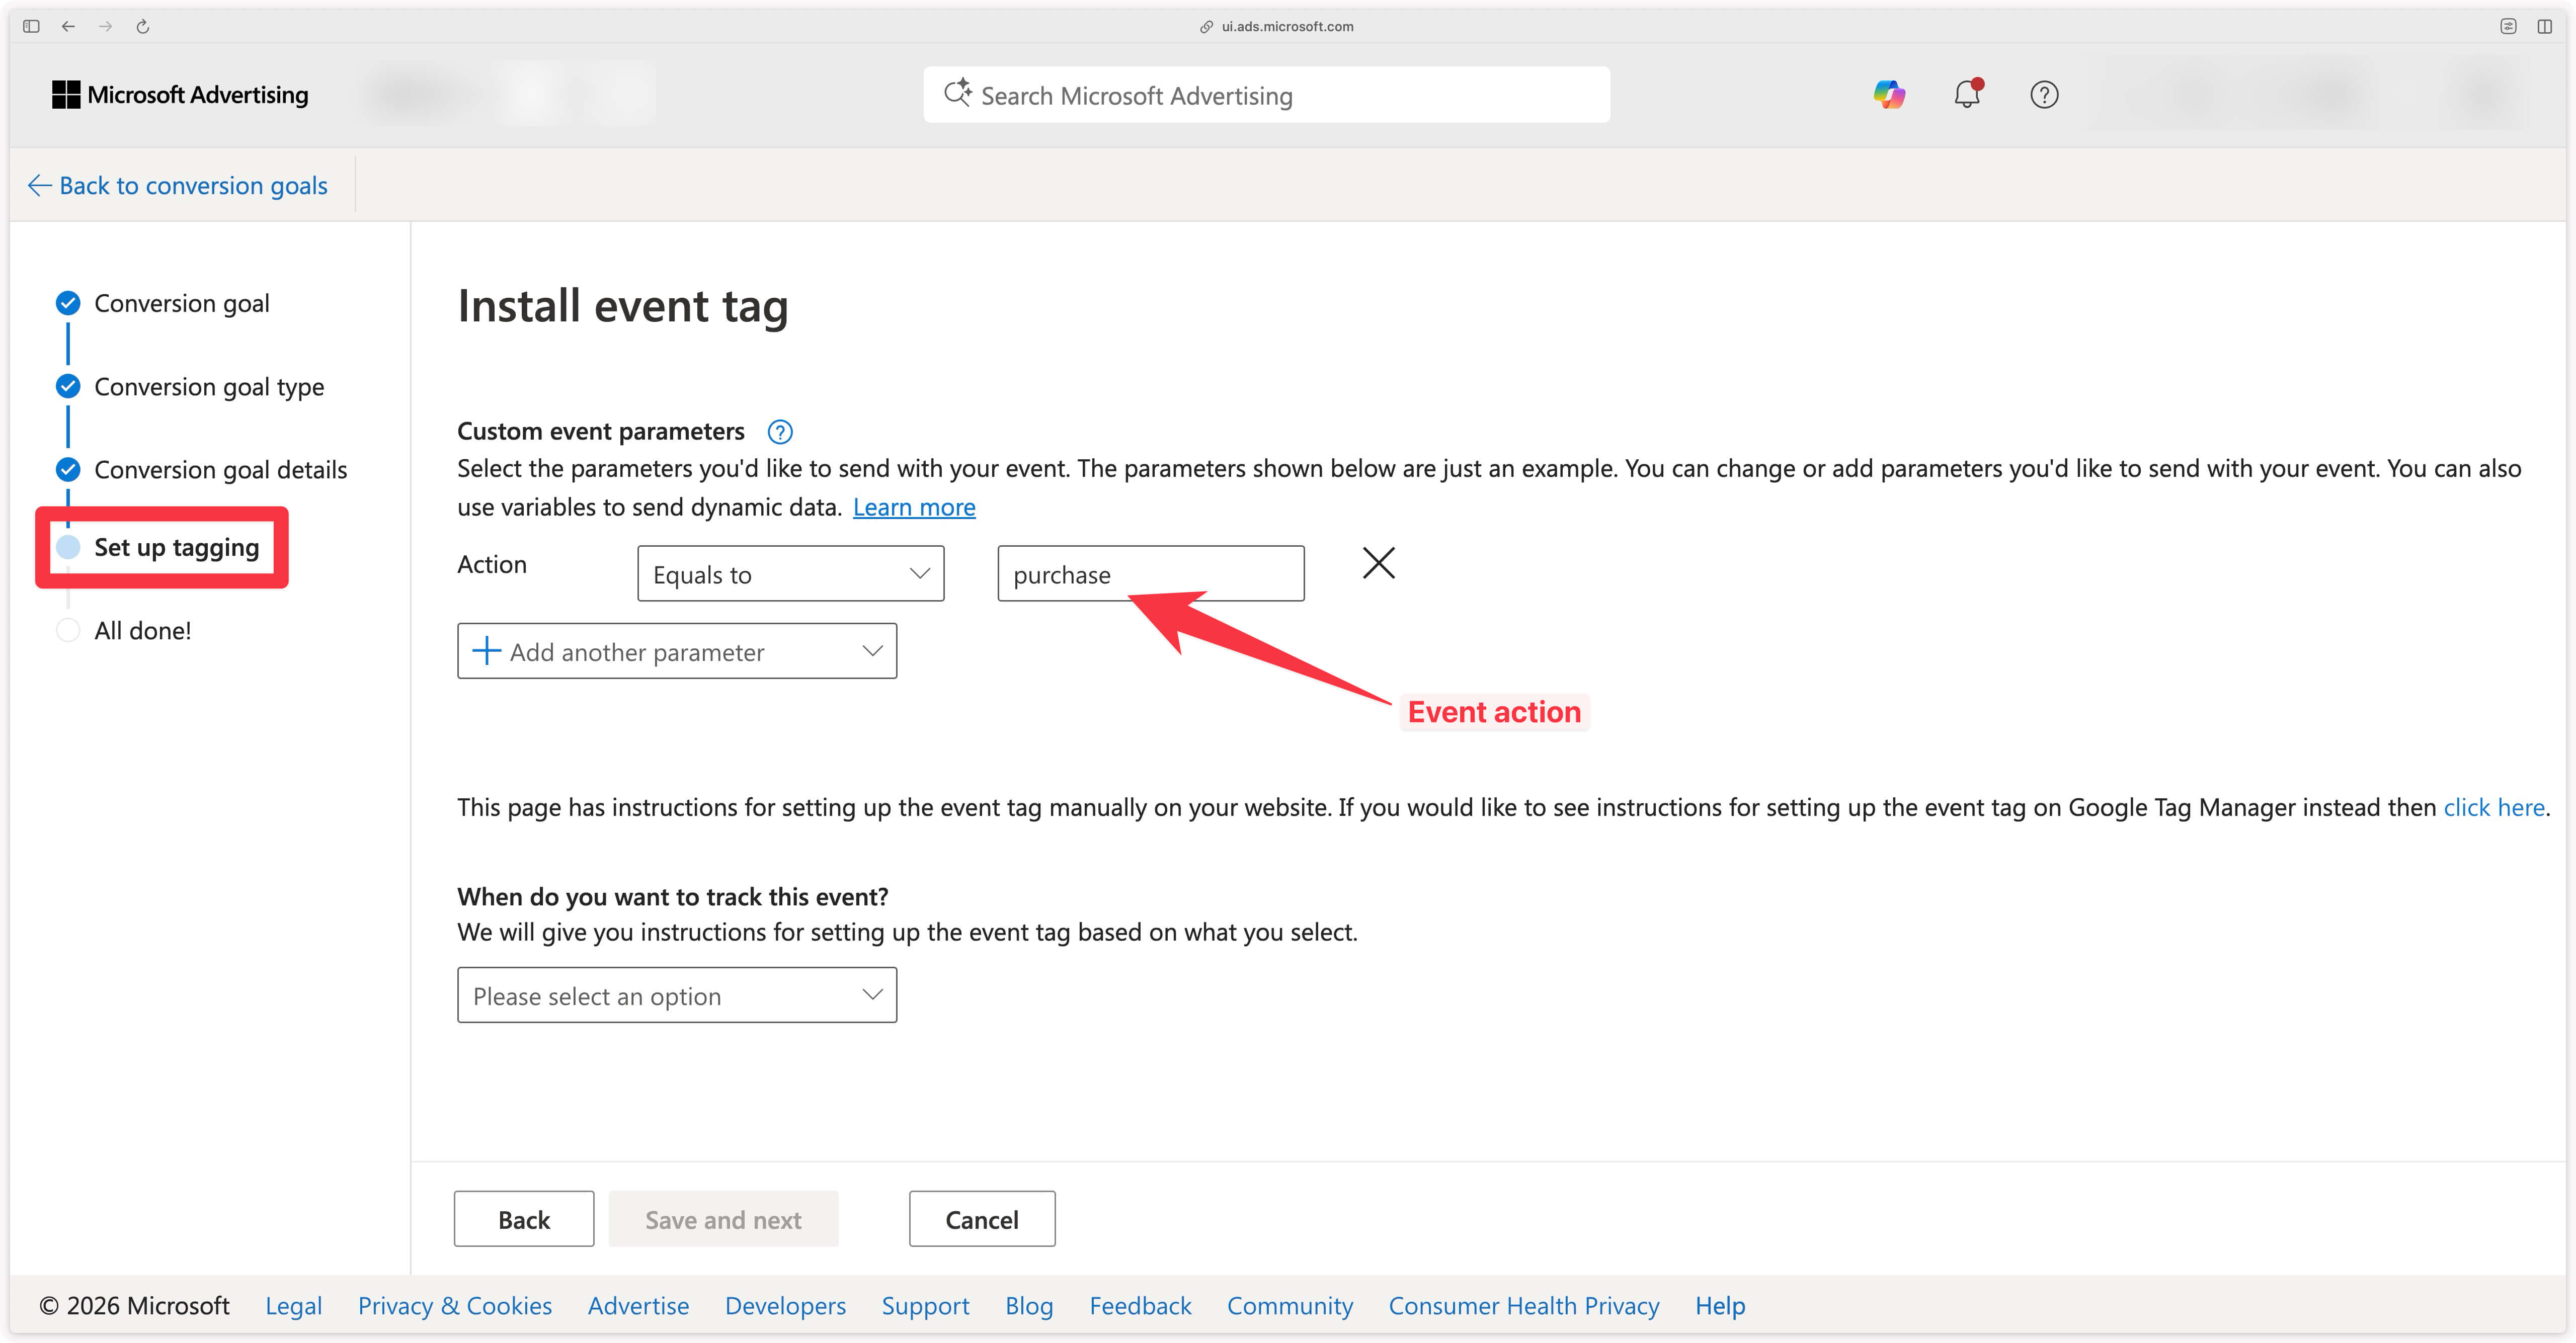
Task: Open the Add another parameter dropdown
Action: click(677, 652)
